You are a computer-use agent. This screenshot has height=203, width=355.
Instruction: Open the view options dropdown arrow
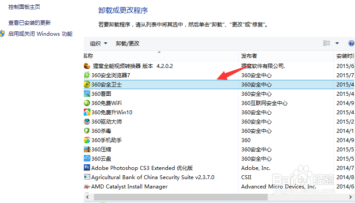tap(337, 43)
